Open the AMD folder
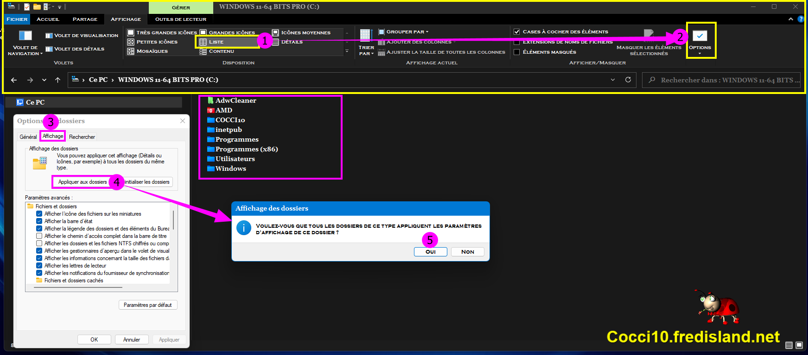The height and width of the screenshot is (355, 808). (x=220, y=110)
